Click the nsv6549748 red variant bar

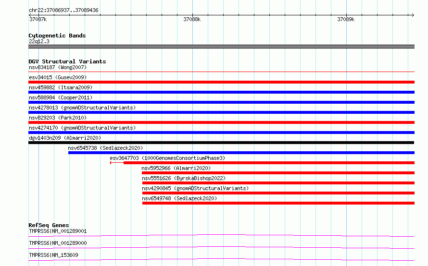pos(278,203)
